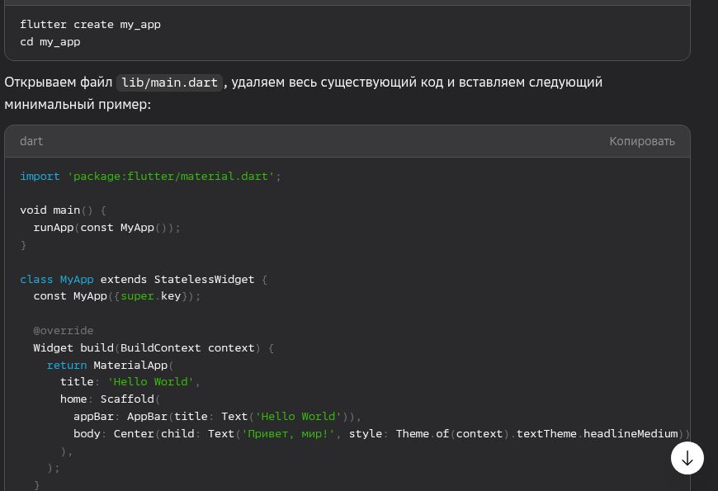Click the dart language label in code header

(x=31, y=141)
